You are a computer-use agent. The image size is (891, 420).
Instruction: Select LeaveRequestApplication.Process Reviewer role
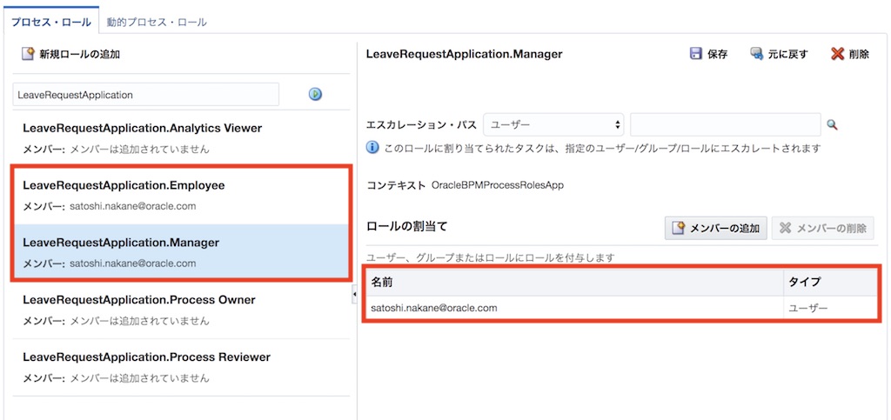click(x=146, y=357)
